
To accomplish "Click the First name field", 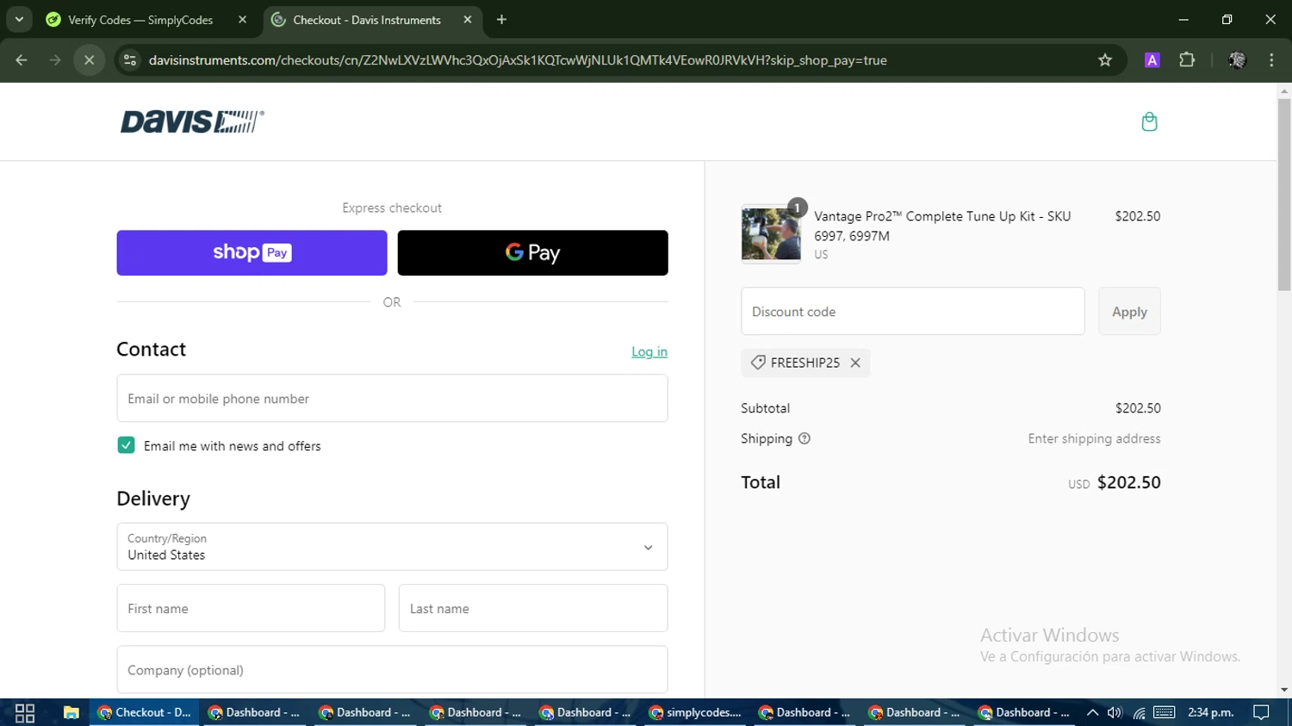I will click(251, 608).
